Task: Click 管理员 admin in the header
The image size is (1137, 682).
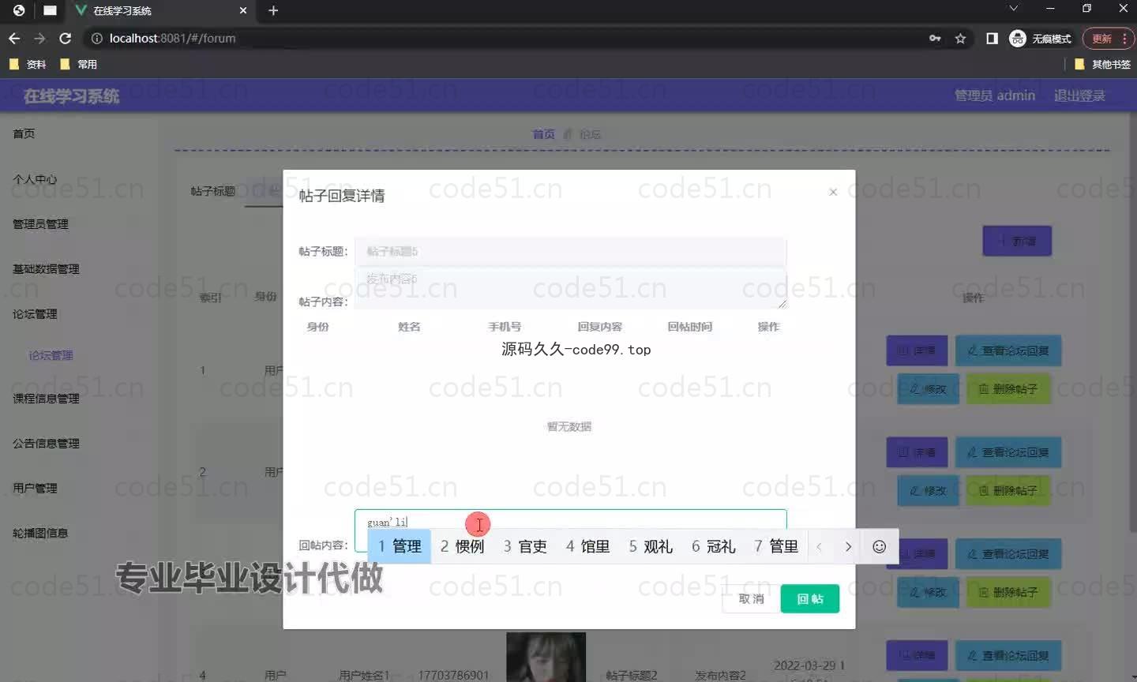Action: tap(995, 96)
